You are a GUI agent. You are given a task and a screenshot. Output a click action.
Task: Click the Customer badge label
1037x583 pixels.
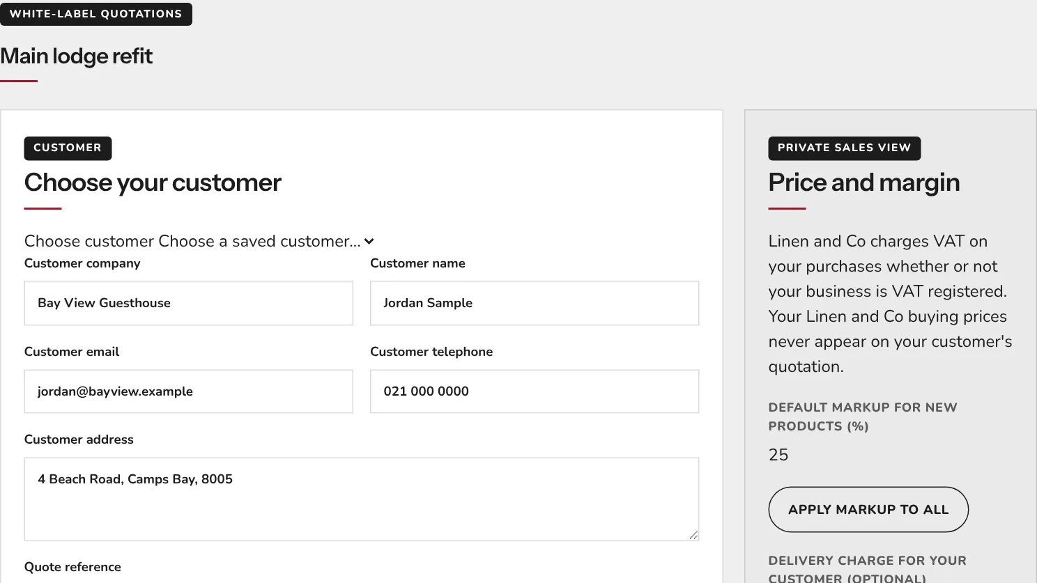coord(68,148)
